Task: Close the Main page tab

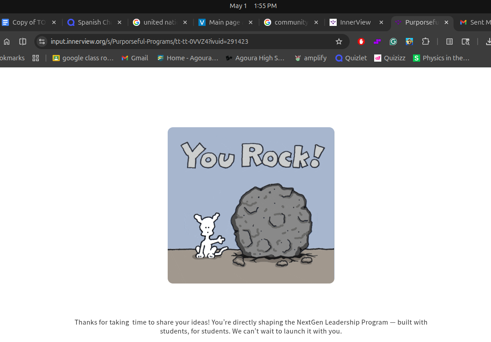Action: [251, 22]
